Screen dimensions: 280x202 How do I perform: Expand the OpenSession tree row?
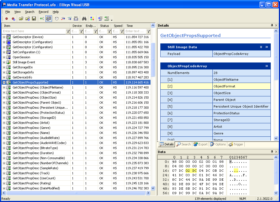(4, 57)
